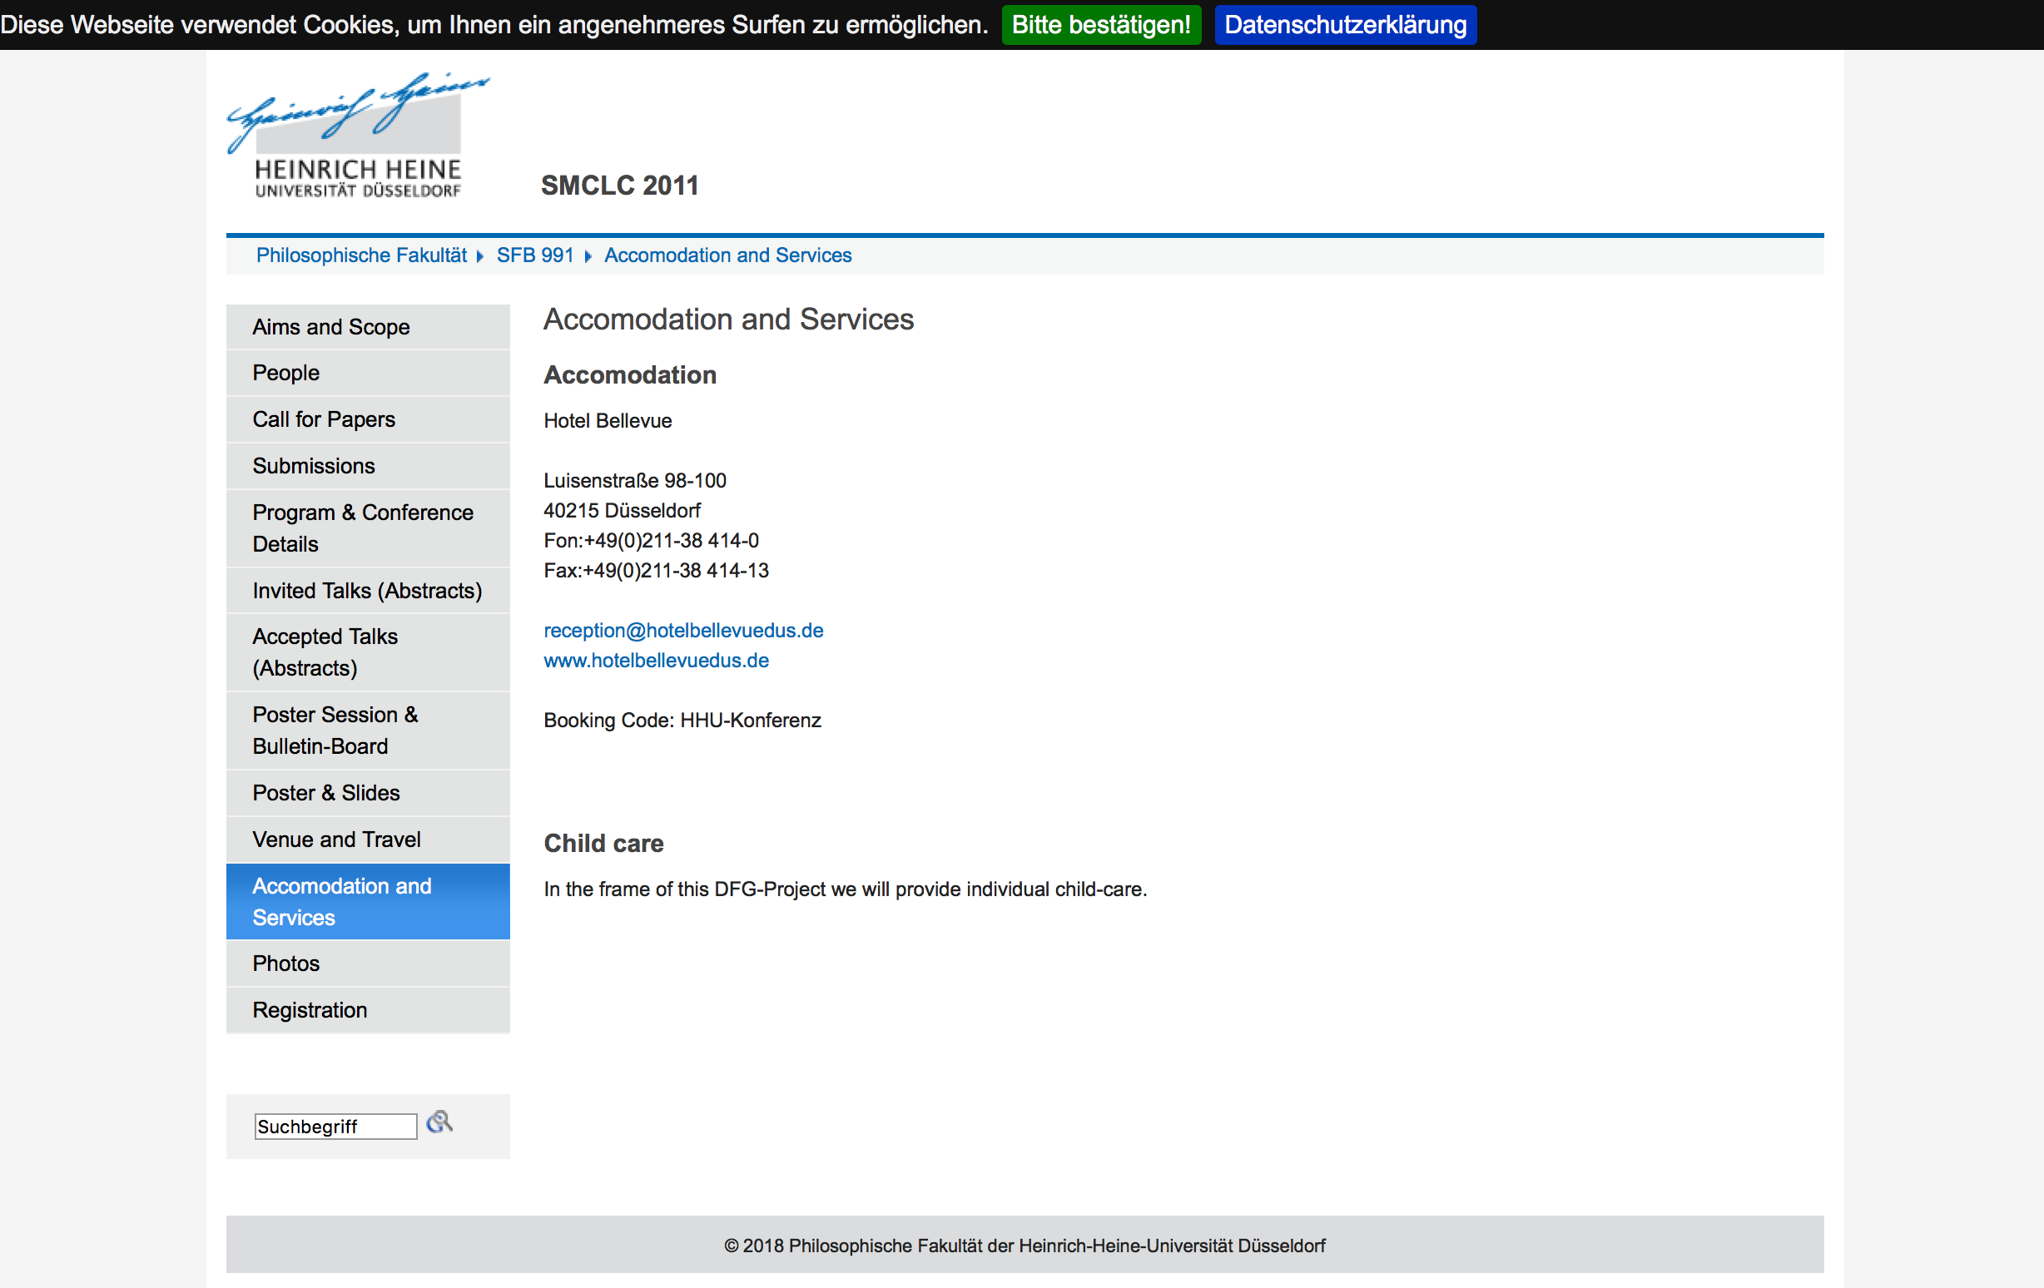2044x1288 pixels.
Task: Open Aims and Scope menu item
Action: [x=331, y=327]
